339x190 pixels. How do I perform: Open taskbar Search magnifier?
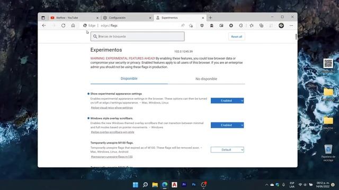[145, 185]
